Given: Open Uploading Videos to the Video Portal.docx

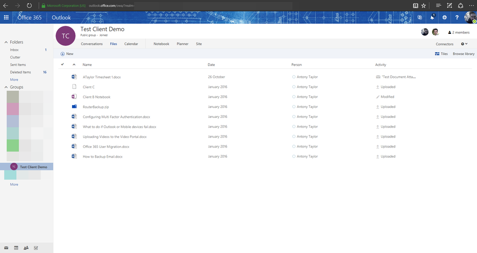Looking at the screenshot, I should [x=115, y=137].
